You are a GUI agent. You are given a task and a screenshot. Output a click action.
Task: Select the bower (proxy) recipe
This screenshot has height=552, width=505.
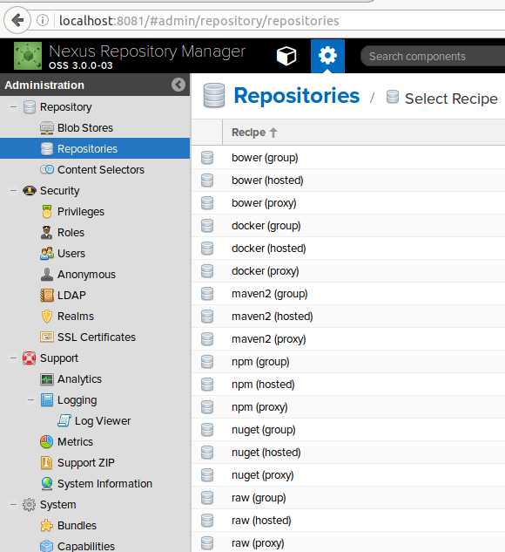[264, 203]
